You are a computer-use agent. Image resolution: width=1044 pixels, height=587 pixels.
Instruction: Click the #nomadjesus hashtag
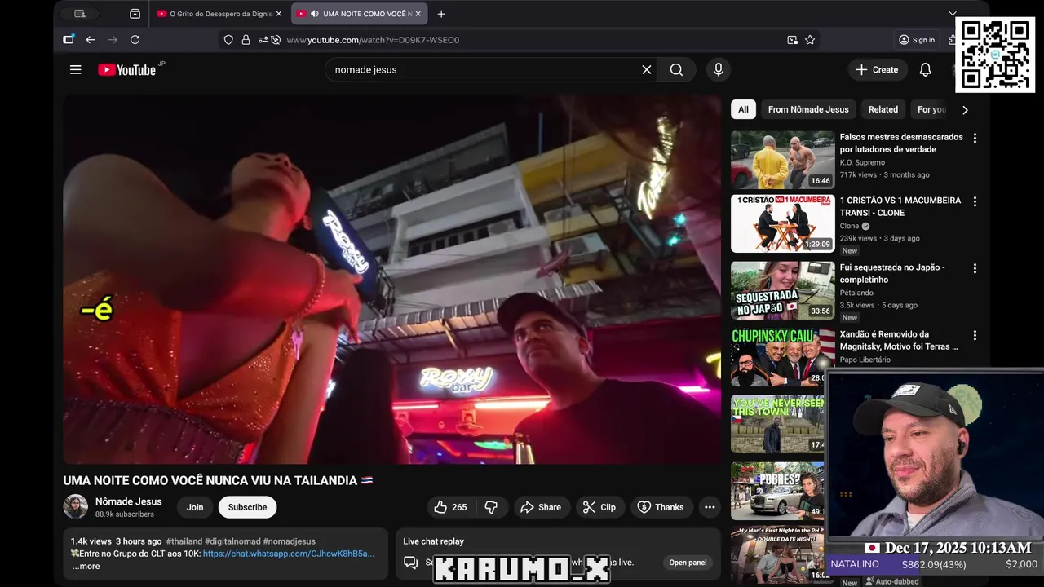point(290,541)
